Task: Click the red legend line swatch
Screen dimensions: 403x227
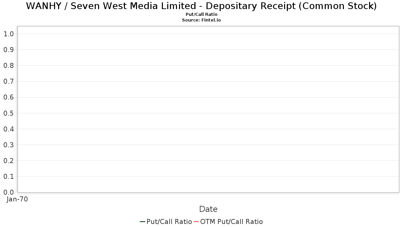Action: 196,222
